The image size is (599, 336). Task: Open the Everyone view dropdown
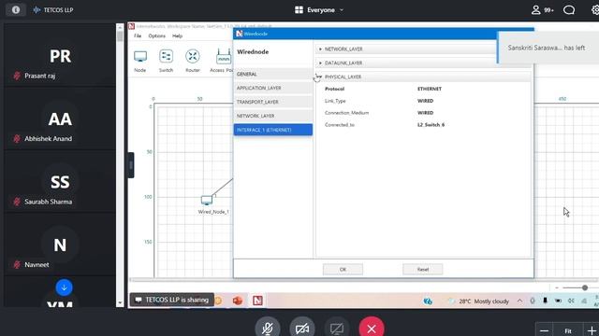pos(319,10)
